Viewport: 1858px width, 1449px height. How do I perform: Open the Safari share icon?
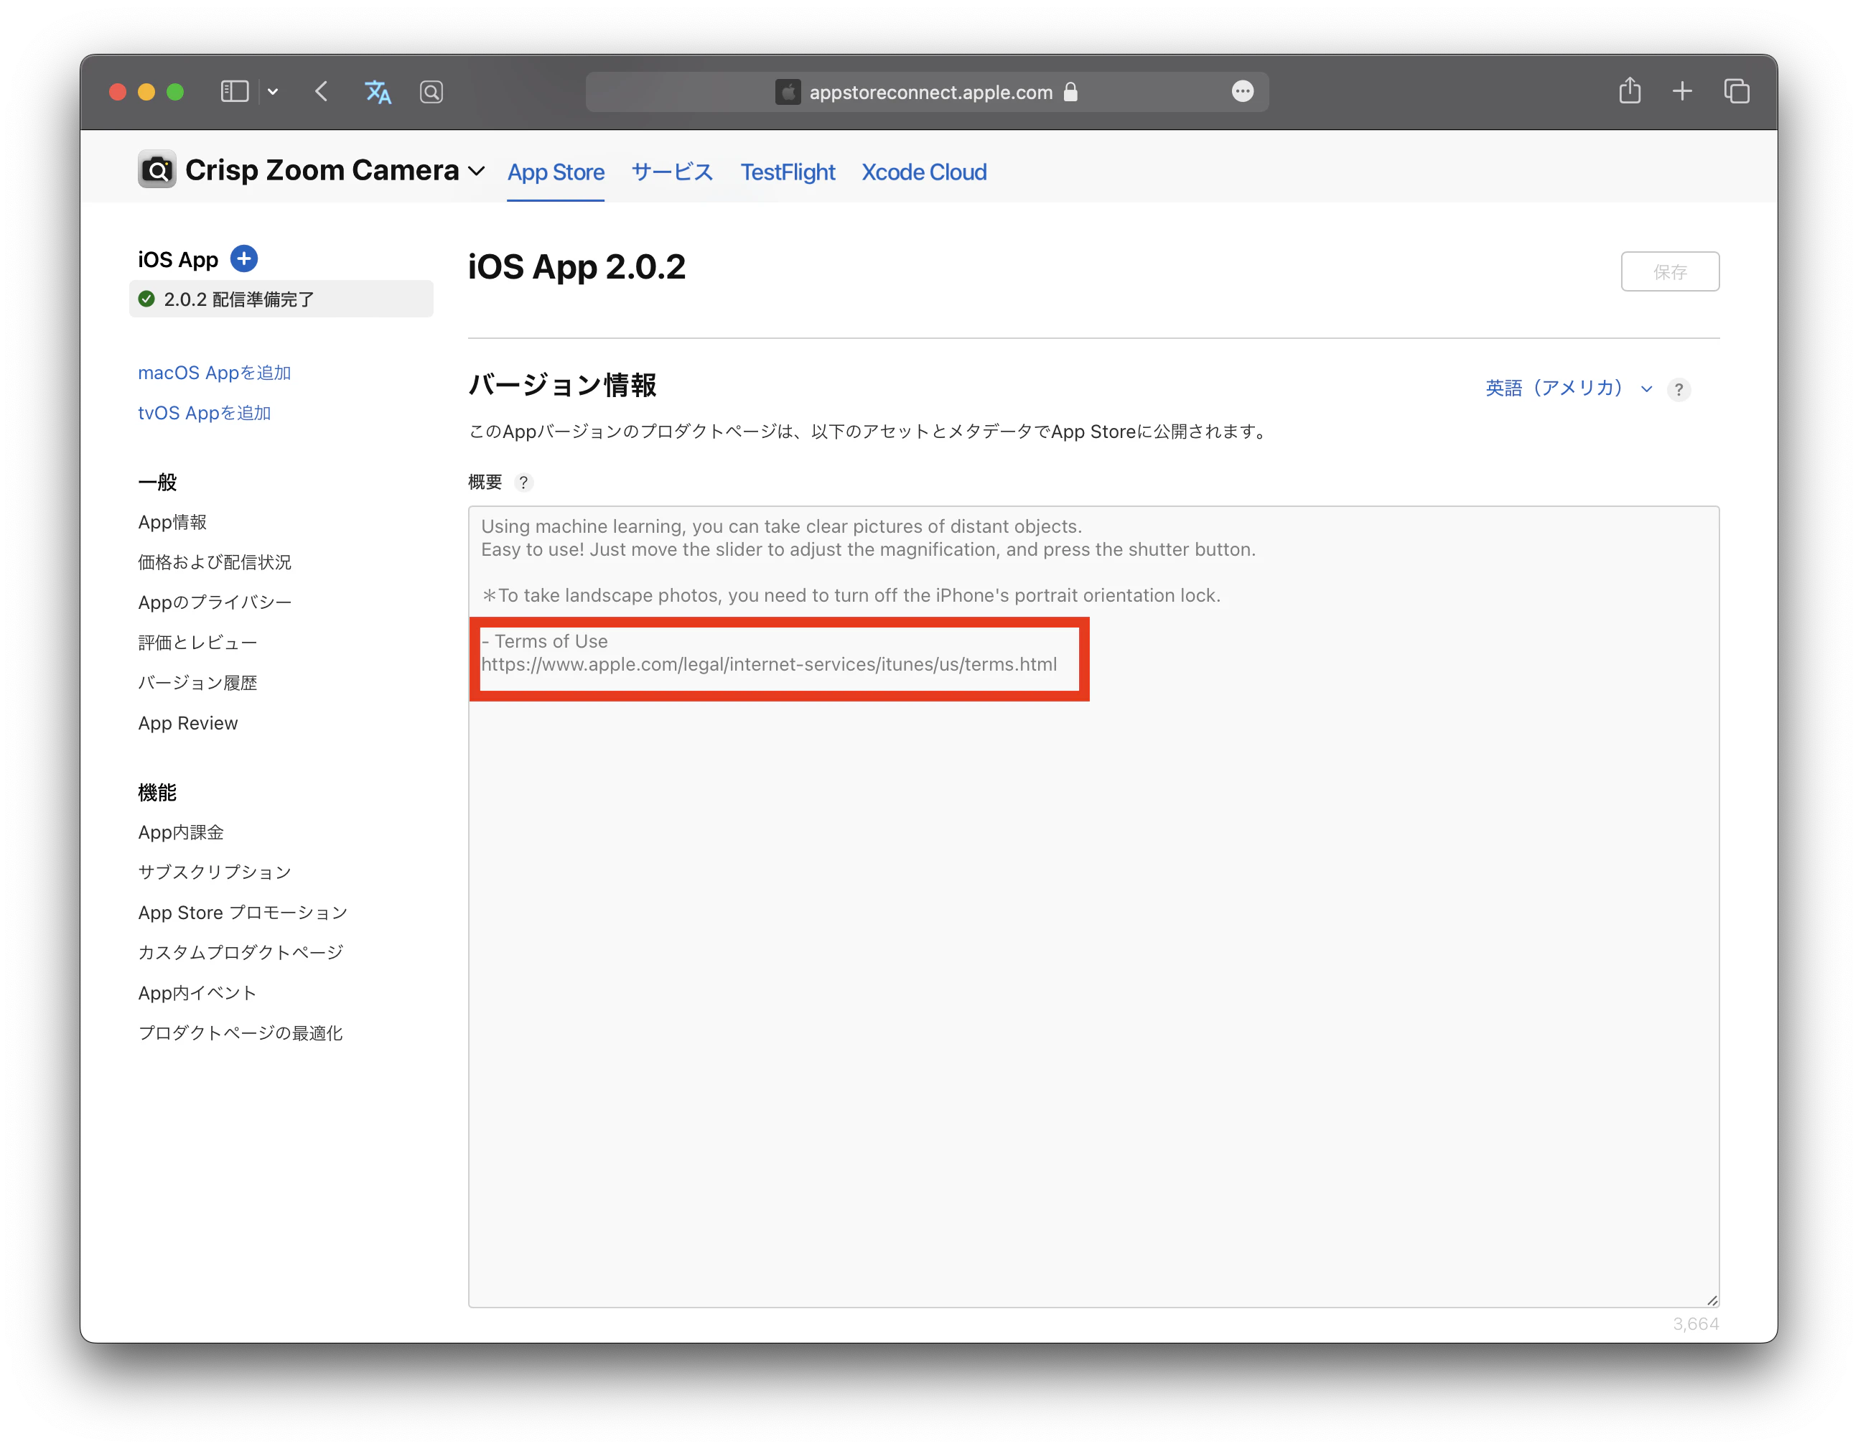pos(1629,90)
